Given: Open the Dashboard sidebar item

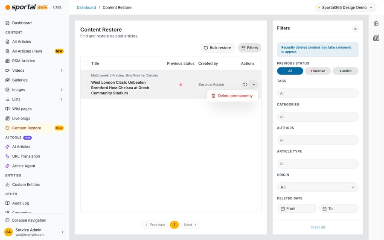Looking at the screenshot, I should [34, 23].
